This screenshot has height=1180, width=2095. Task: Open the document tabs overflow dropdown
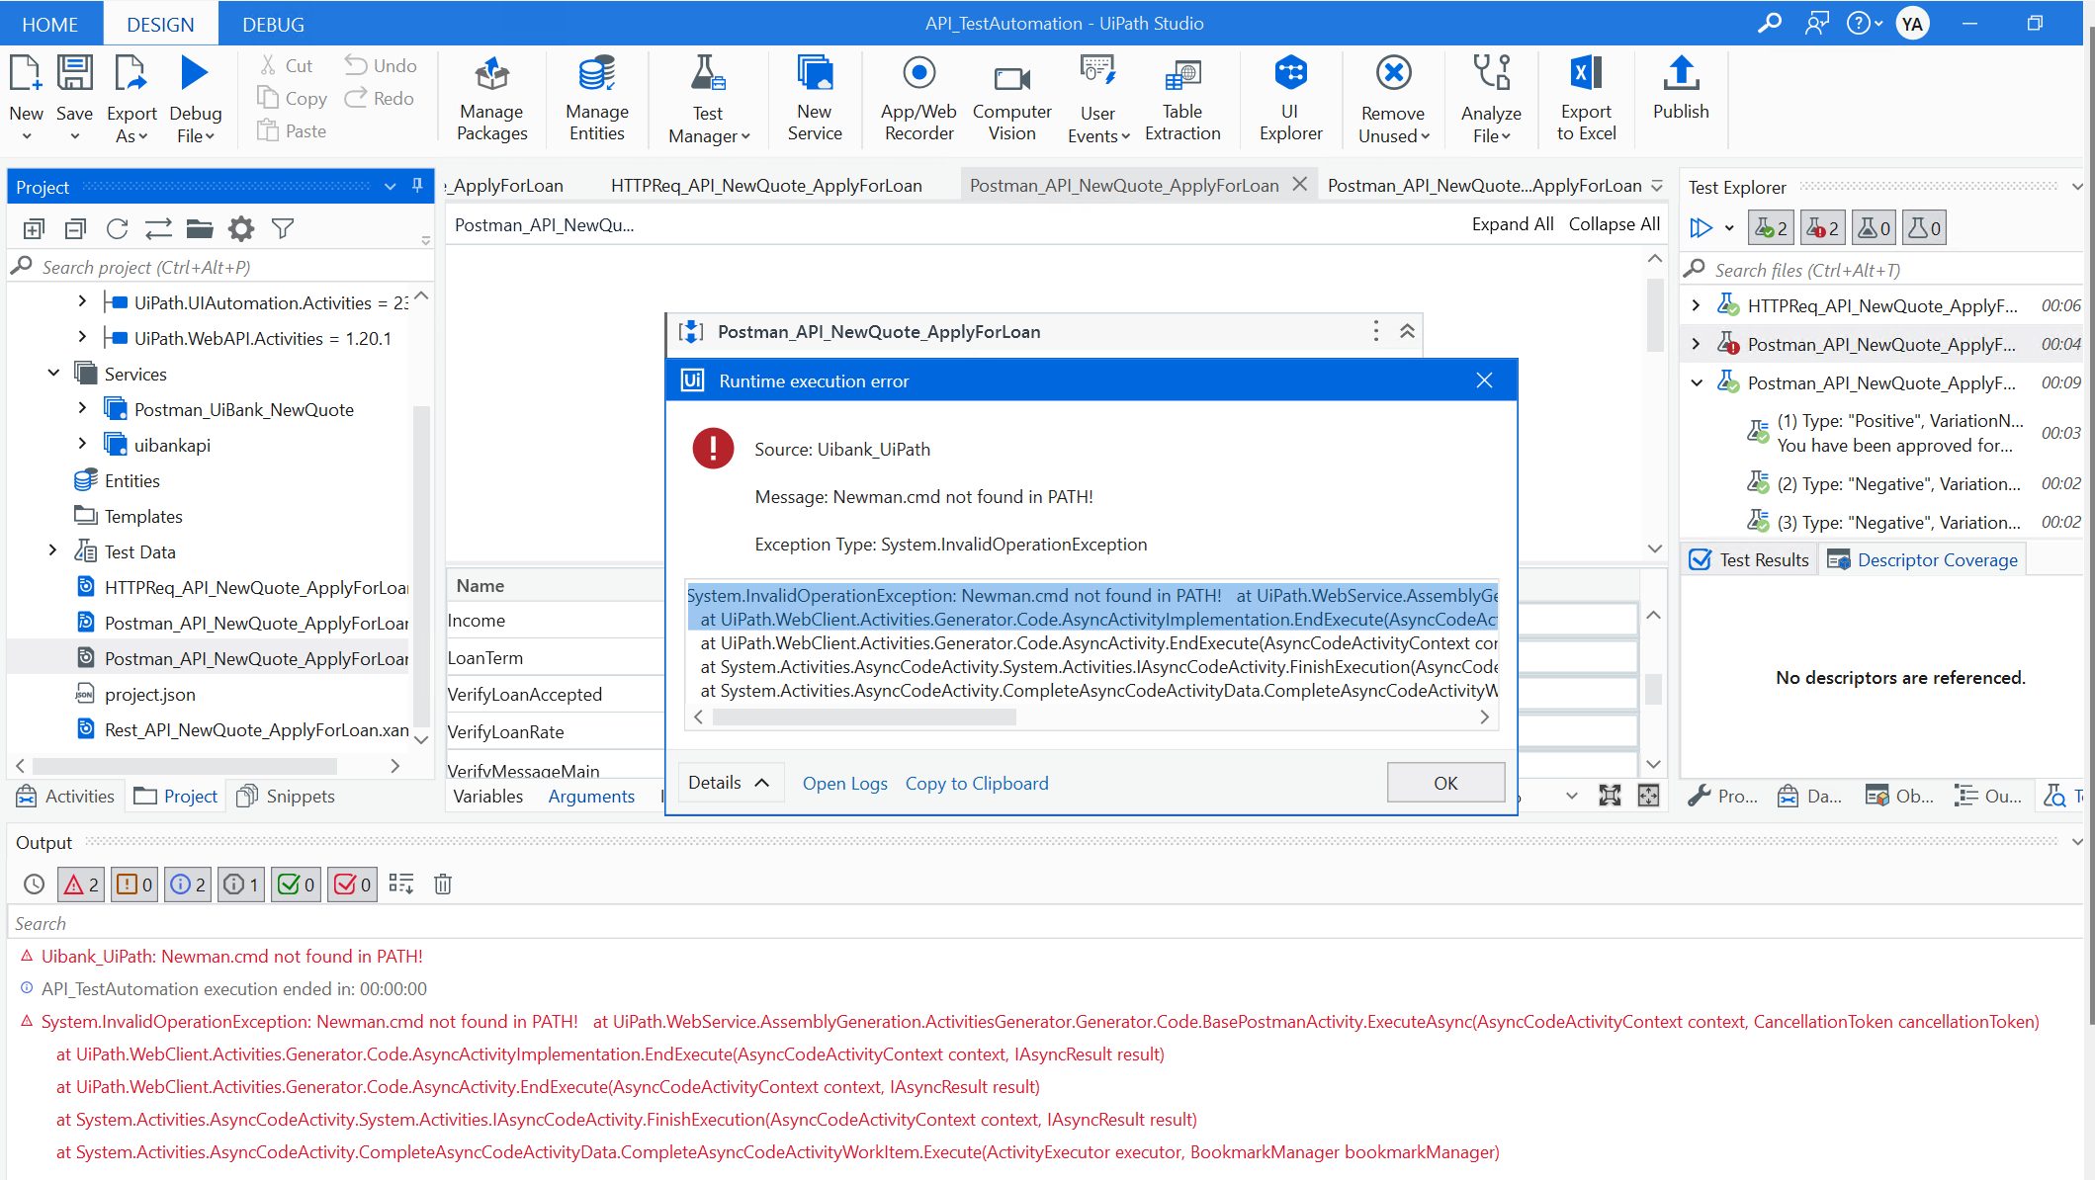(1657, 186)
